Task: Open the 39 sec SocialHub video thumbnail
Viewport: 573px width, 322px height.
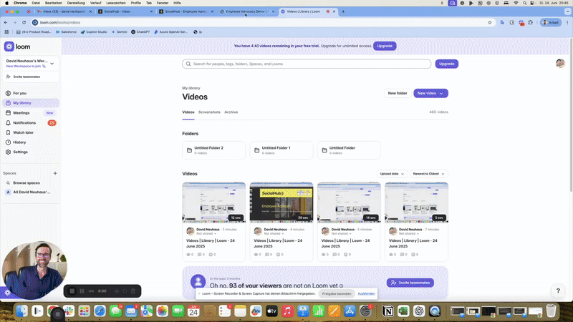Action: coord(281,203)
